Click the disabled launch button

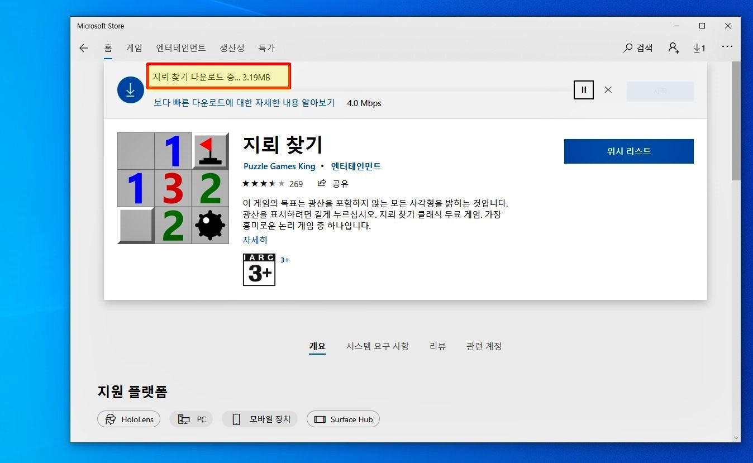[660, 92]
